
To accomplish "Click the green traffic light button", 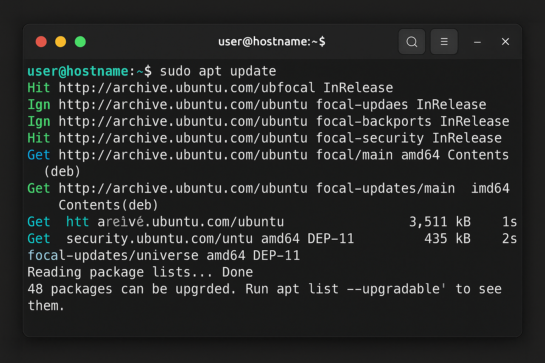I will coord(80,41).
